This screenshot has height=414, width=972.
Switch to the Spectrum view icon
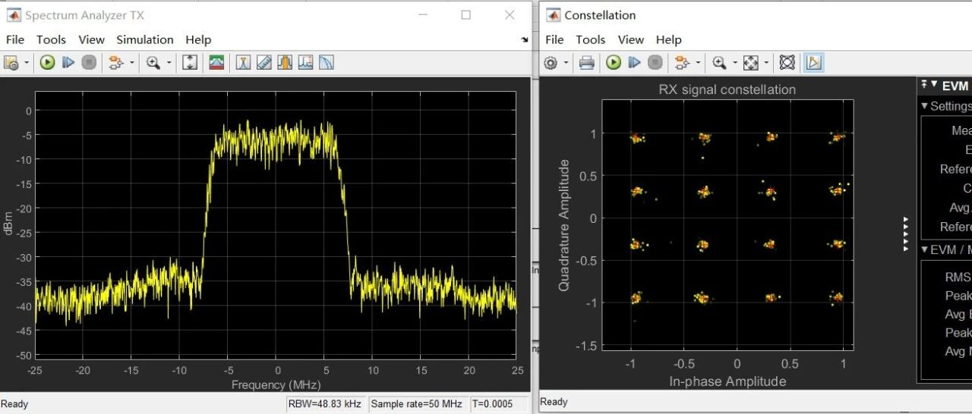point(216,63)
